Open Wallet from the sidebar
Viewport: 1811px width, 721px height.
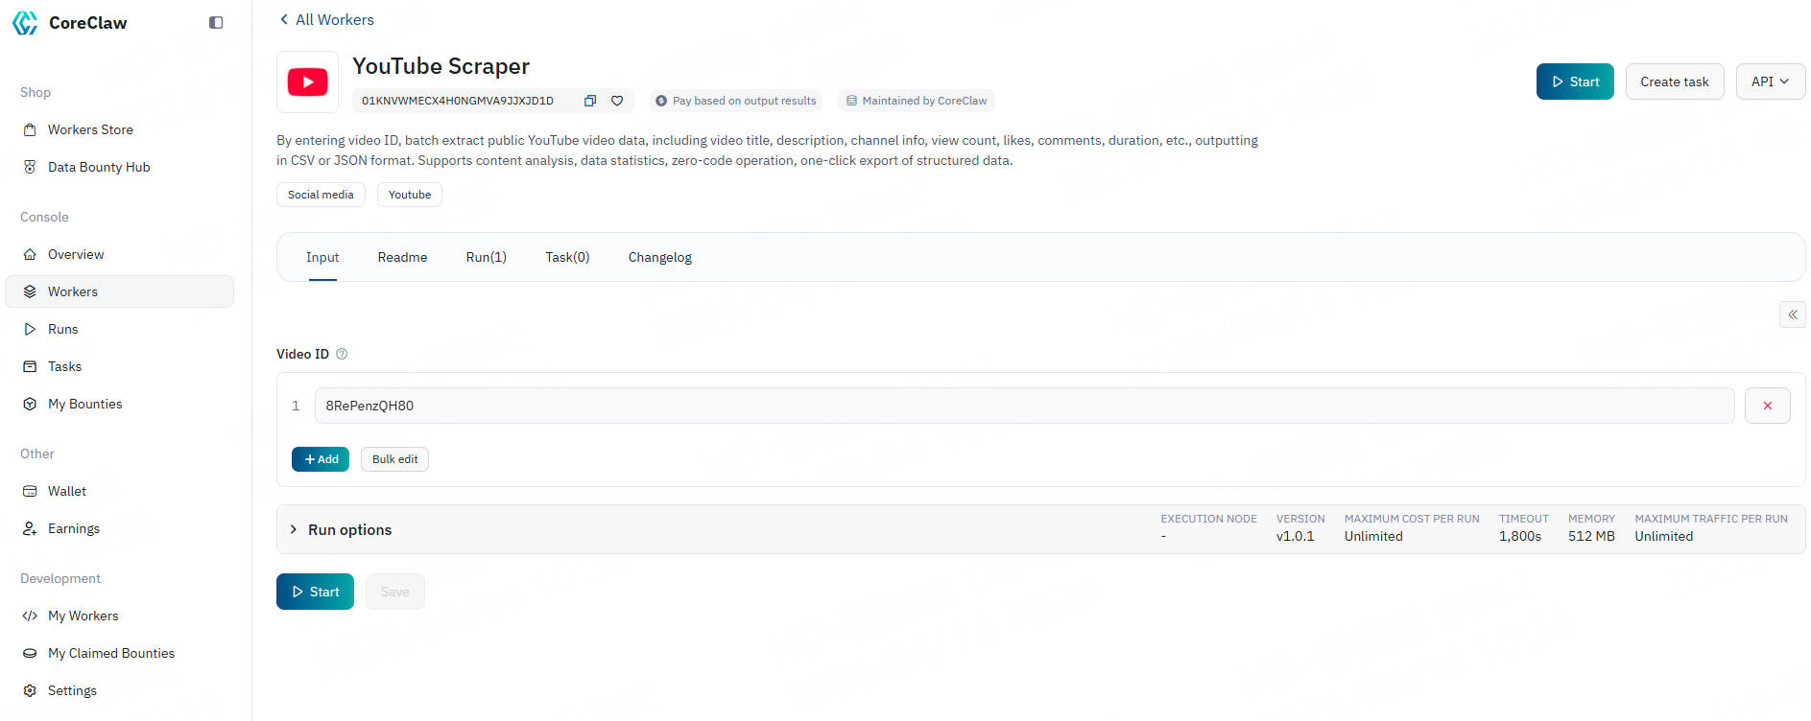click(x=67, y=491)
